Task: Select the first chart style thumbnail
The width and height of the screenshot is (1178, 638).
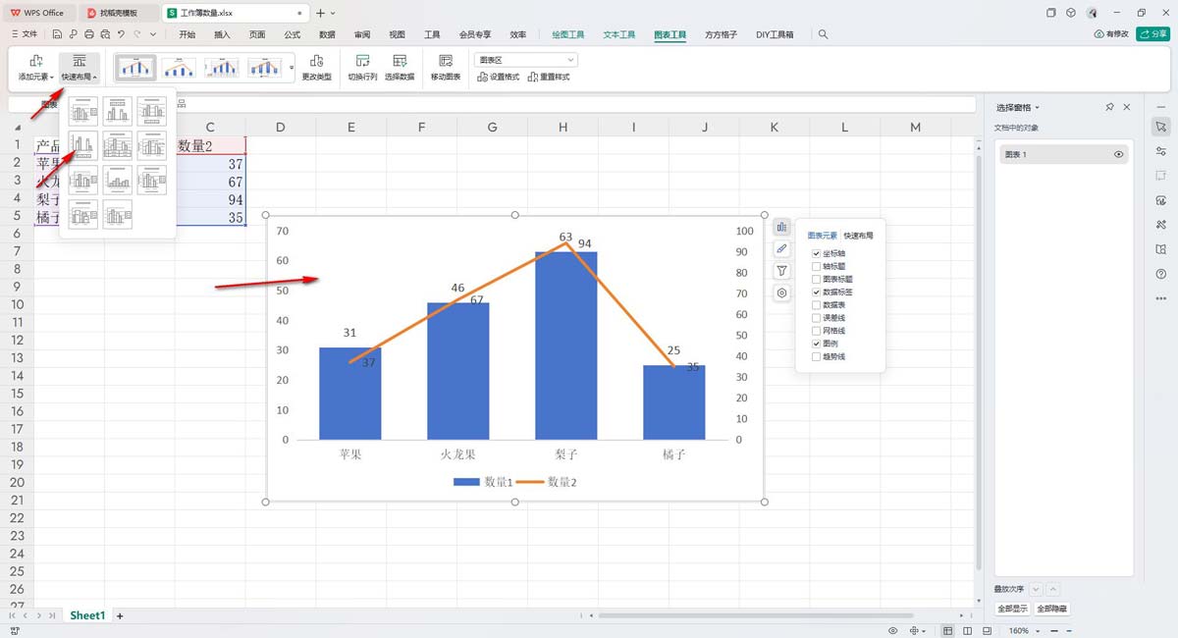Action: [135, 67]
